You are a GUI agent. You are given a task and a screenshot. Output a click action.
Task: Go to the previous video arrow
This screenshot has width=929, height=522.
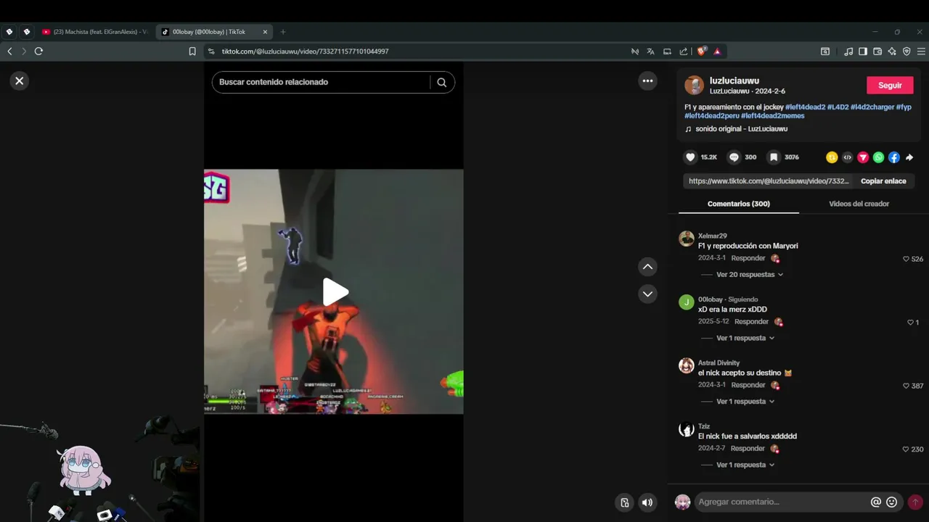647,267
